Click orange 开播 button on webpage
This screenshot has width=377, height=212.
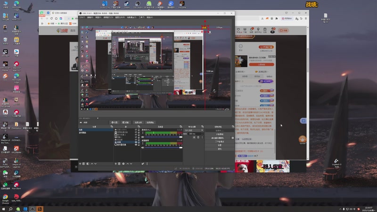coord(284,31)
